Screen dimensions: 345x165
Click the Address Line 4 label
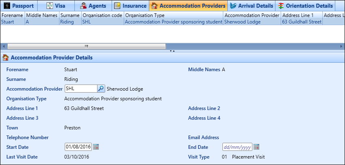204,118
